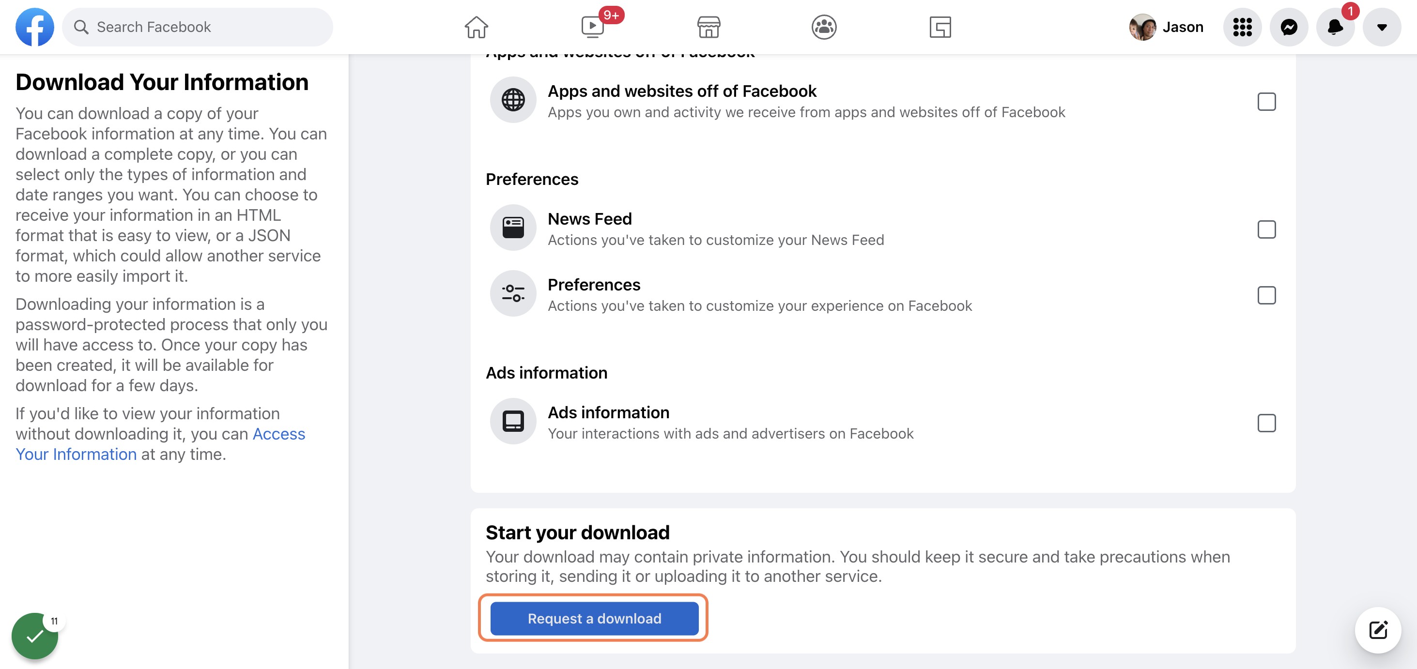Open Messenger chats
The image size is (1417, 669).
click(x=1289, y=27)
